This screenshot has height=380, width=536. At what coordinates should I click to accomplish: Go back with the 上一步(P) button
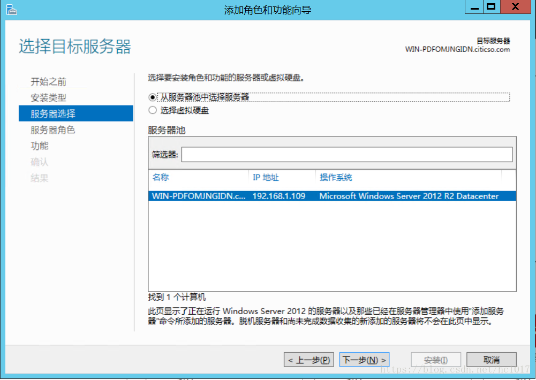pyautogui.click(x=308, y=360)
